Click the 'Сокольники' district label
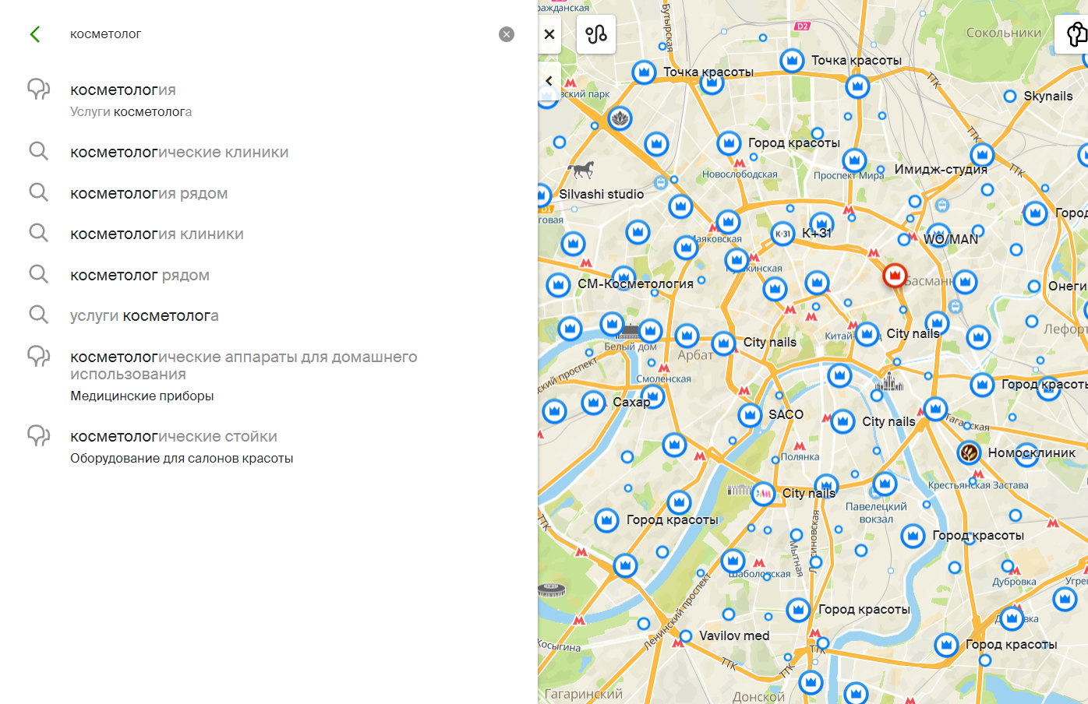Screen dimensions: 1088x704 coord(1004,33)
